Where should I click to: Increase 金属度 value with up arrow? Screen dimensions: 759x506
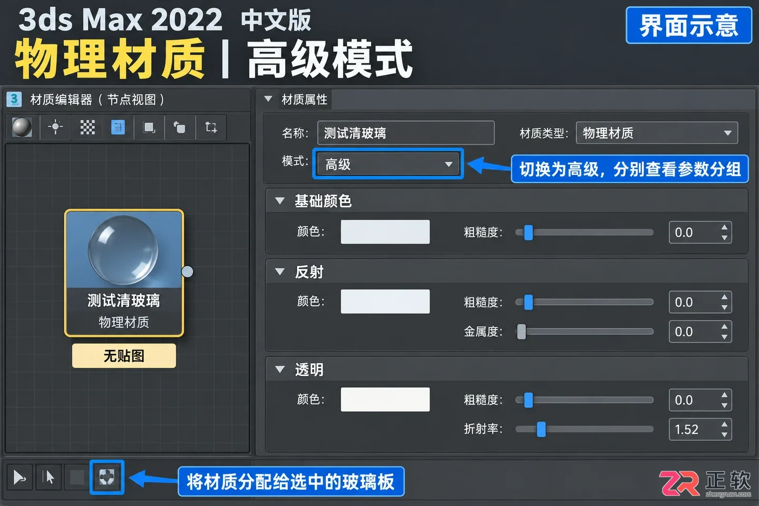[x=724, y=326]
